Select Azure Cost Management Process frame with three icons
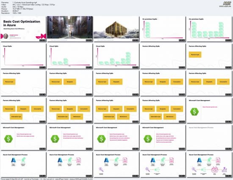This screenshot has width=233, height=180. [70, 165]
